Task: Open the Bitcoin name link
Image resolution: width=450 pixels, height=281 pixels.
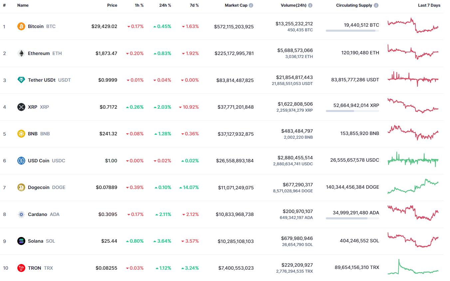Action: tap(36, 26)
